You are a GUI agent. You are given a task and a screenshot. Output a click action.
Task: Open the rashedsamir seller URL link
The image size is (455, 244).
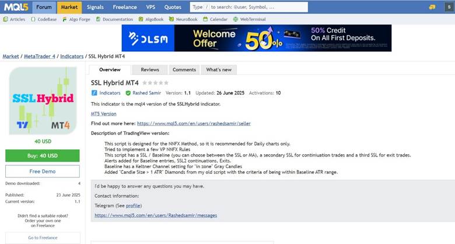194,123
